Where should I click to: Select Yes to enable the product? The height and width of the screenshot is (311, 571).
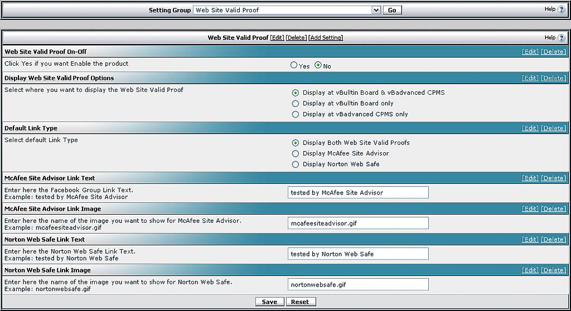coord(294,65)
